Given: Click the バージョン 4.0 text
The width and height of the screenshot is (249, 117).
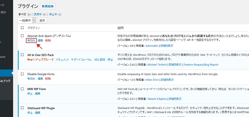Looking at the screenshot, I should coord(126,46).
